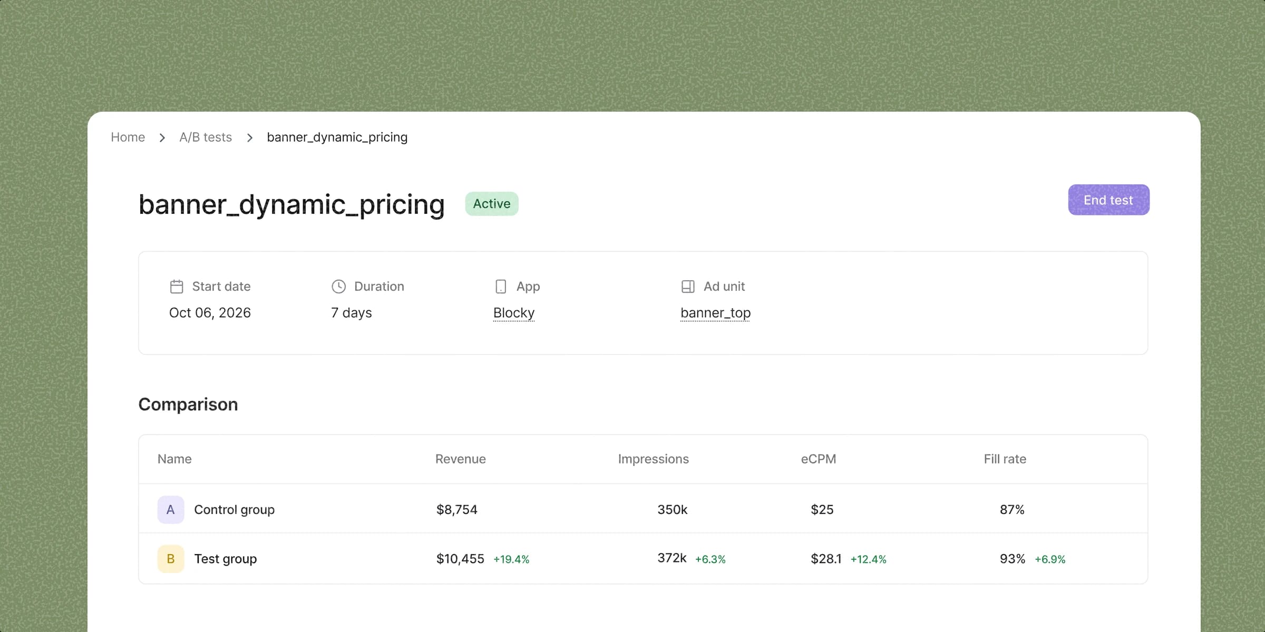Viewport: 1265px width, 632px height.
Task: Click the Oct 06, 2026 start date
Action: [x=210, y=313]
